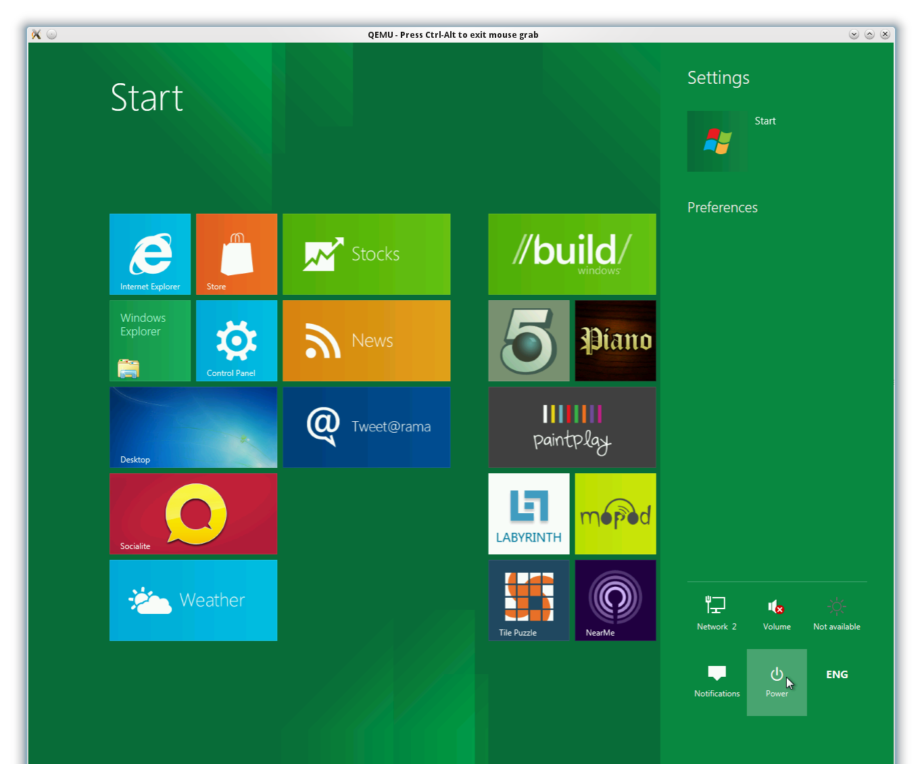Open the News tile
Screen dimensions: 922x764
366,341
